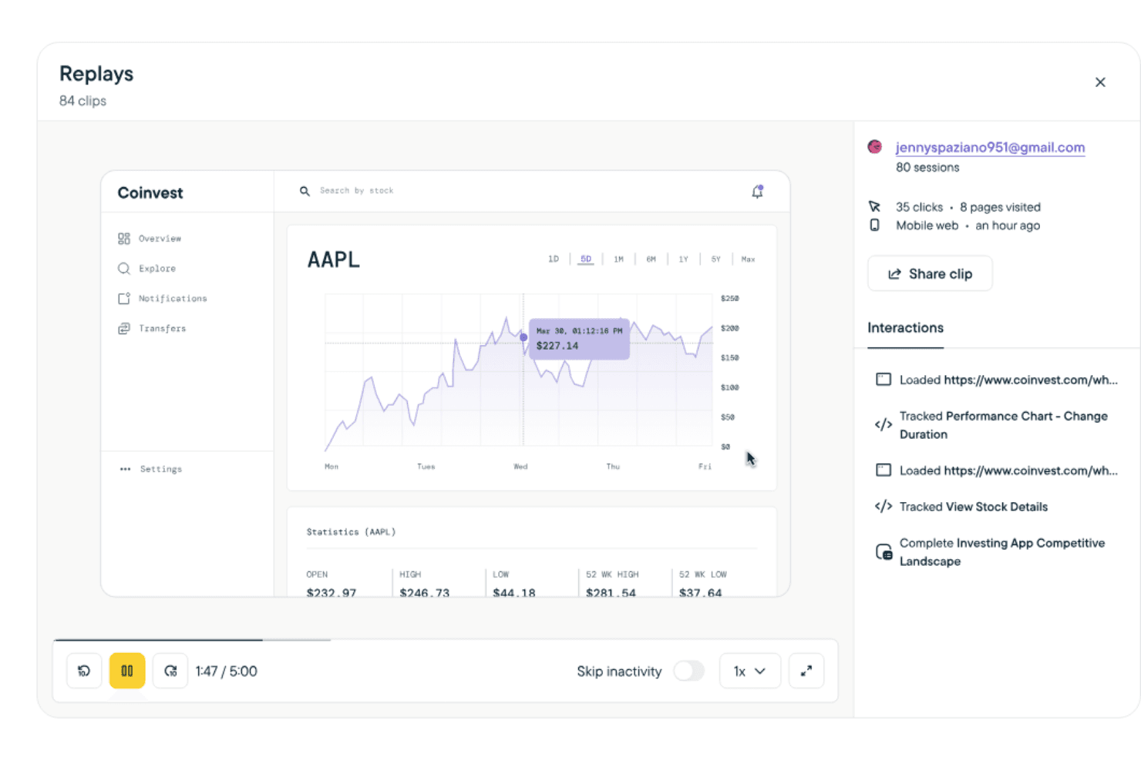Click the Transfers sidebar icon

124,328
